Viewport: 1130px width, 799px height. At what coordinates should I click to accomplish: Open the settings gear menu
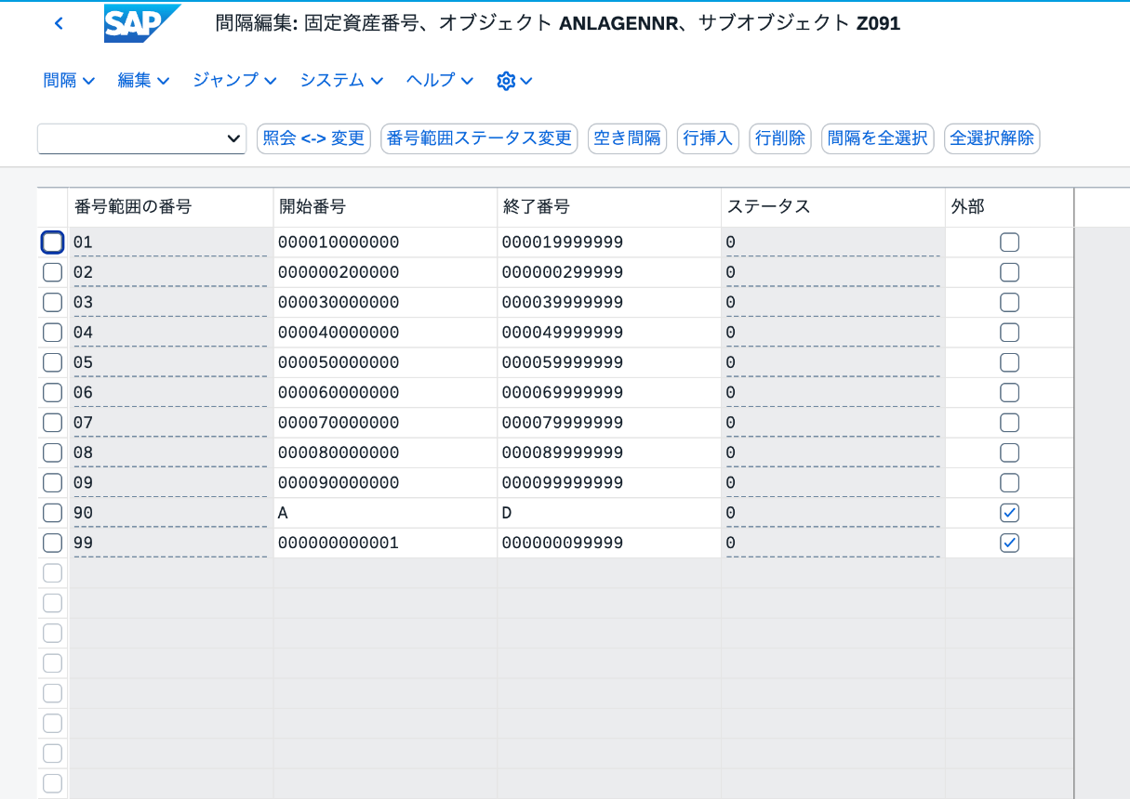point(514,81)
